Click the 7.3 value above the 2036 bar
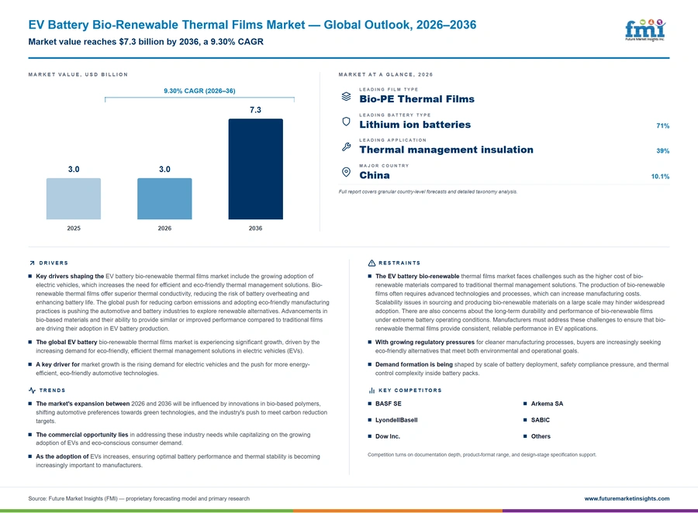Screen dimensions: 698x513 coord(255,110)
